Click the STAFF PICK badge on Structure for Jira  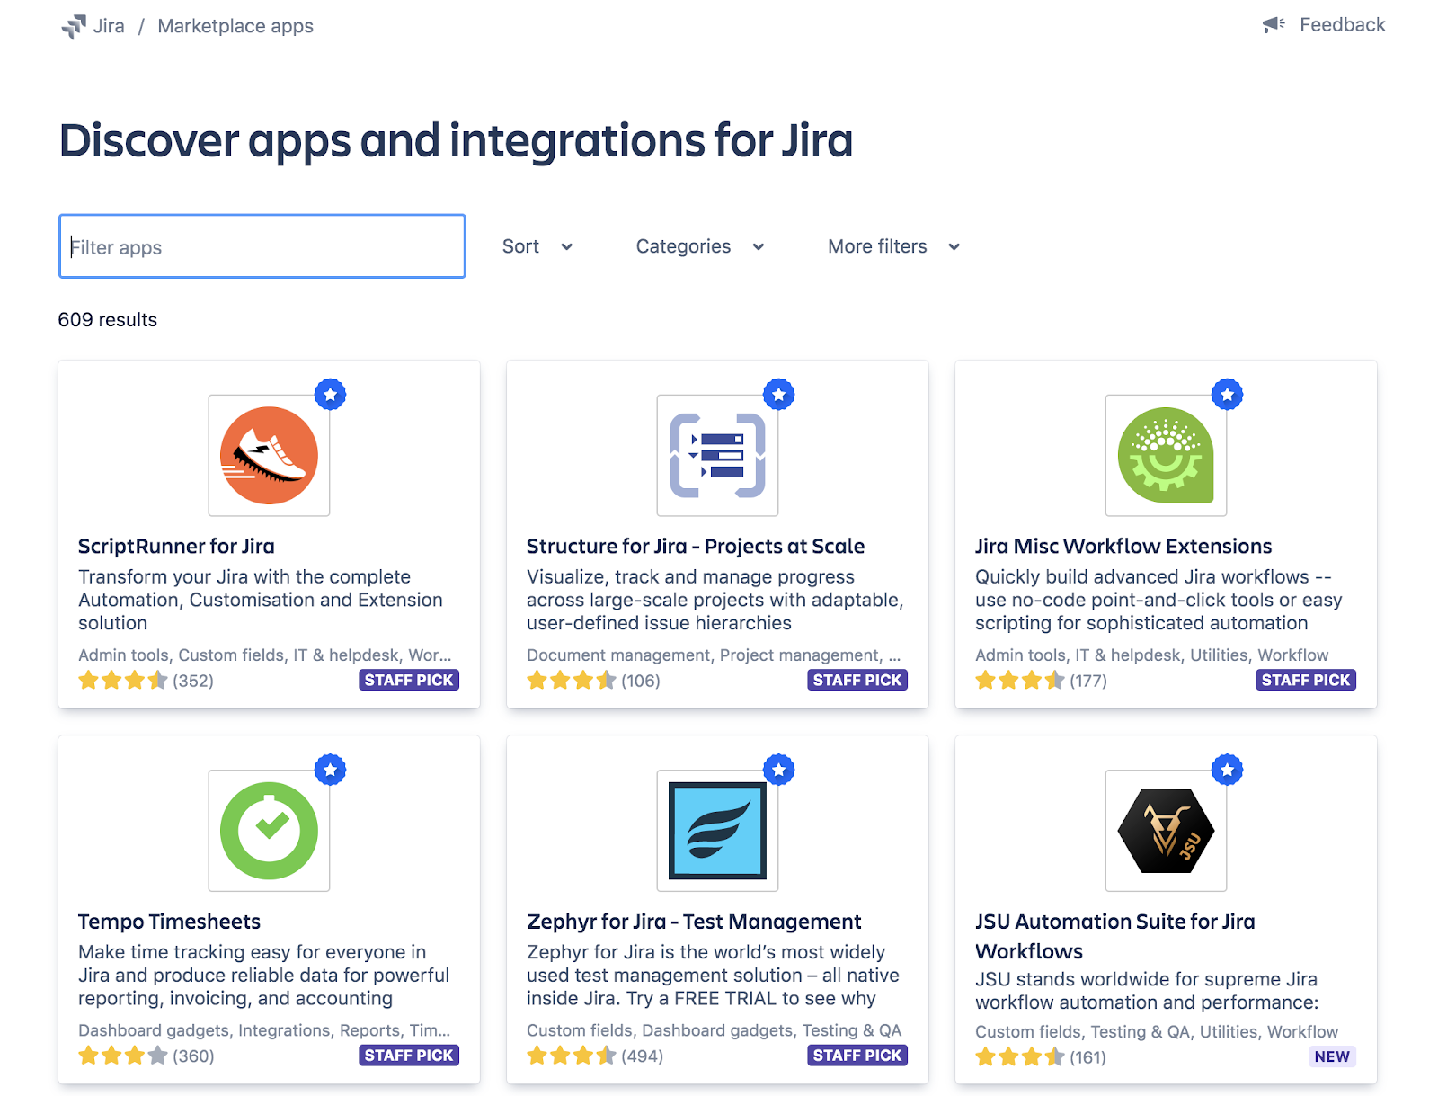[x=857, y=681]
